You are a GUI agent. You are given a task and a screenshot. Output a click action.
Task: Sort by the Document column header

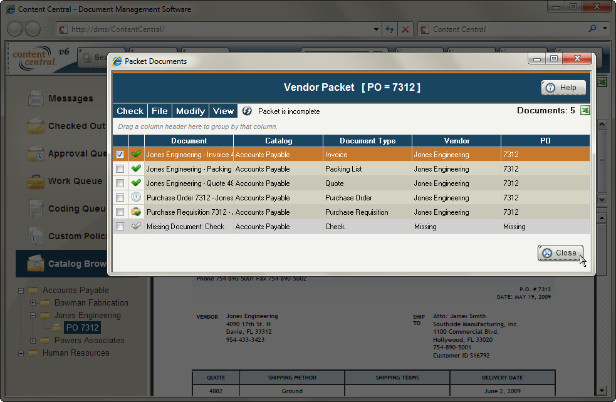coord(189,140)
